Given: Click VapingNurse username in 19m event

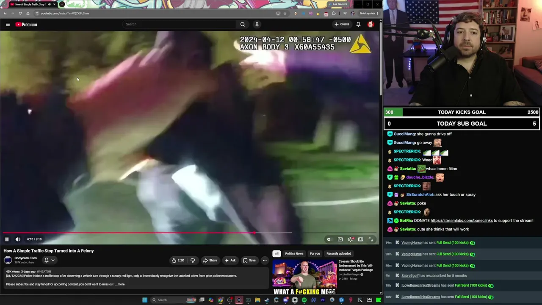Looking at the screenshot, I should pos(411,243).
